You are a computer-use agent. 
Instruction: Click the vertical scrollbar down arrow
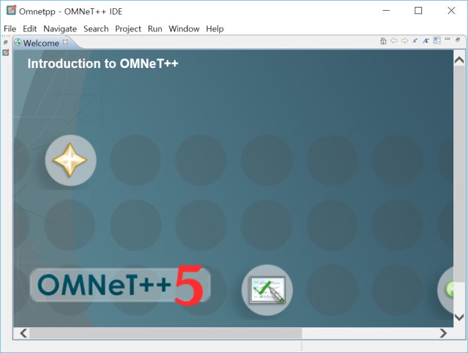(x=459, y=317)
